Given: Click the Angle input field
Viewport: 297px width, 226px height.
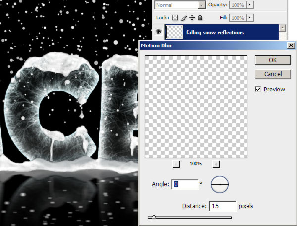Looking at the screenshot, I should 185,184.
